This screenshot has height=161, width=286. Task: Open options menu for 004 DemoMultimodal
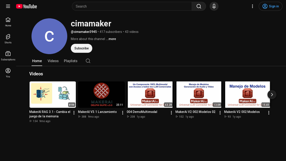coord(171,113)
